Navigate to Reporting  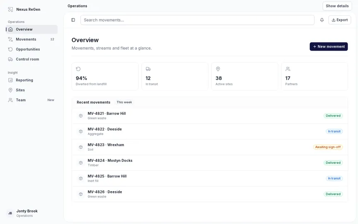click(x=32, y=80)
